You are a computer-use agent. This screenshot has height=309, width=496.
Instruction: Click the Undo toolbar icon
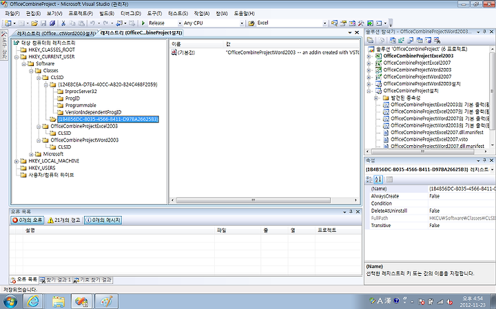click(x=92, y=23)
